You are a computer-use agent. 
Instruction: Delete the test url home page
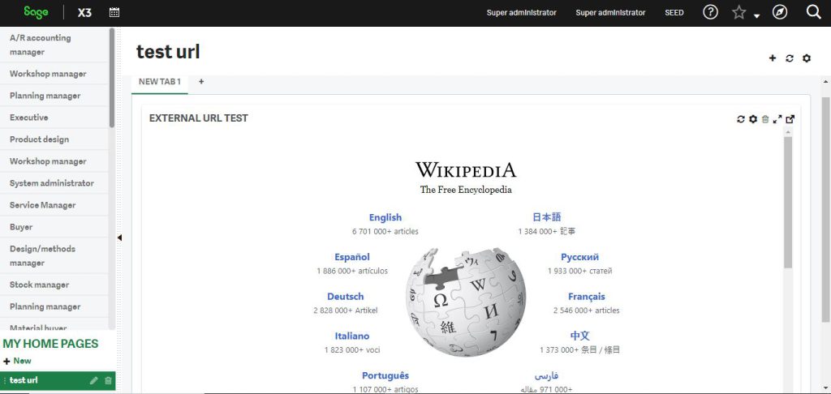point(108,380)
